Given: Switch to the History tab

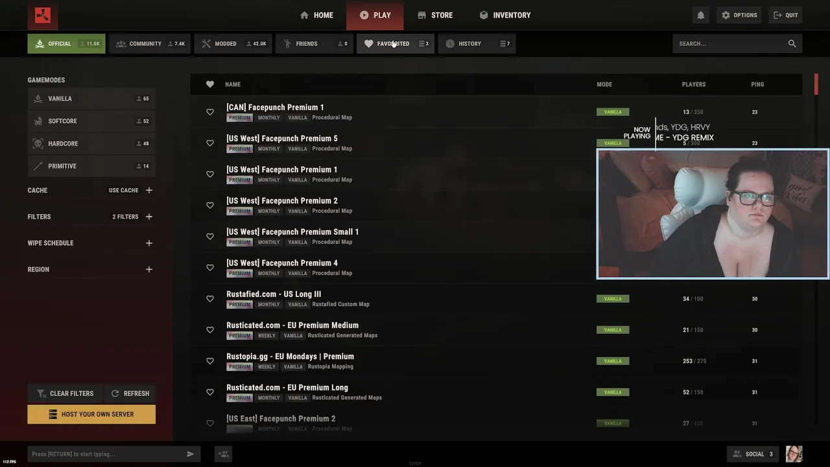Looking at the screenshot, I should [x=477, y=43].
